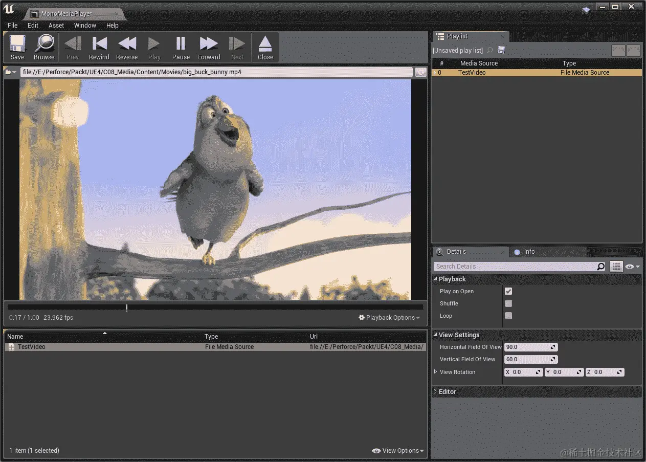Expand the Editor section

[x=435, y=392]
